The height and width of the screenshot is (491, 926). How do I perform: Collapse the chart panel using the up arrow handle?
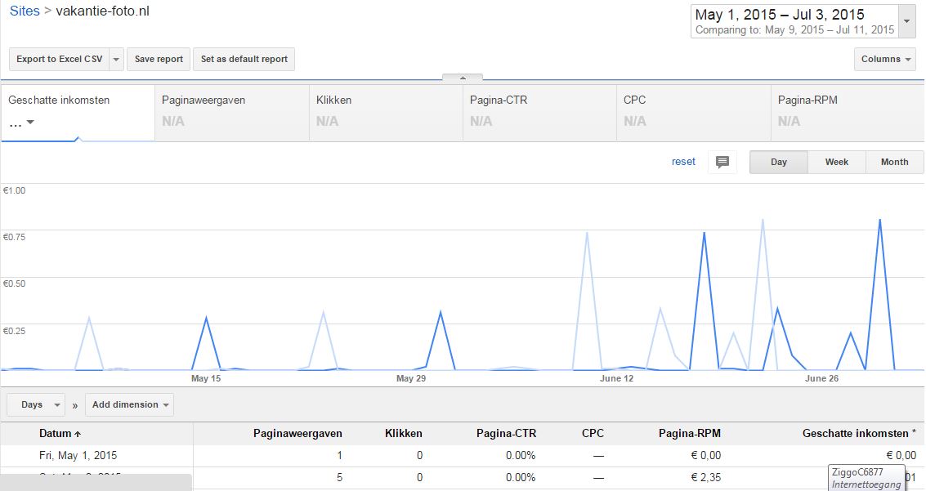[463, 78]
